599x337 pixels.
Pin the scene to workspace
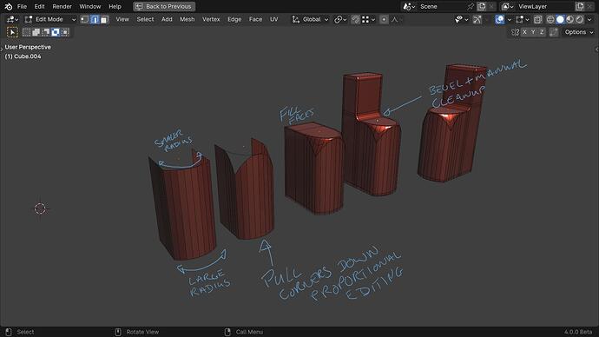pyautogui.click(x=471, y=6)
